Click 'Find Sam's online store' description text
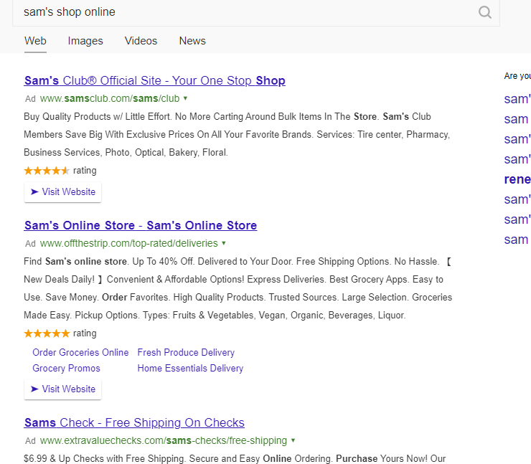The image size is (531, 464). pos(75,262)
